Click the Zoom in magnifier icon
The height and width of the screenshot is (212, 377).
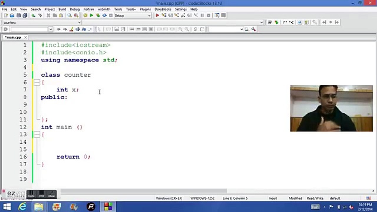(x=180, y=29)
